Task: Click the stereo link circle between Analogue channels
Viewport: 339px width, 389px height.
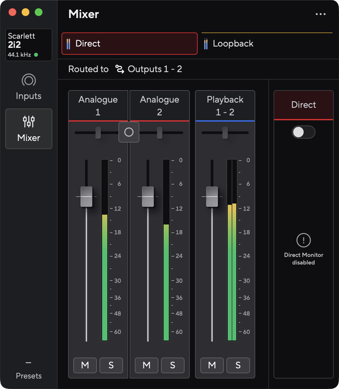Action: 129,132
